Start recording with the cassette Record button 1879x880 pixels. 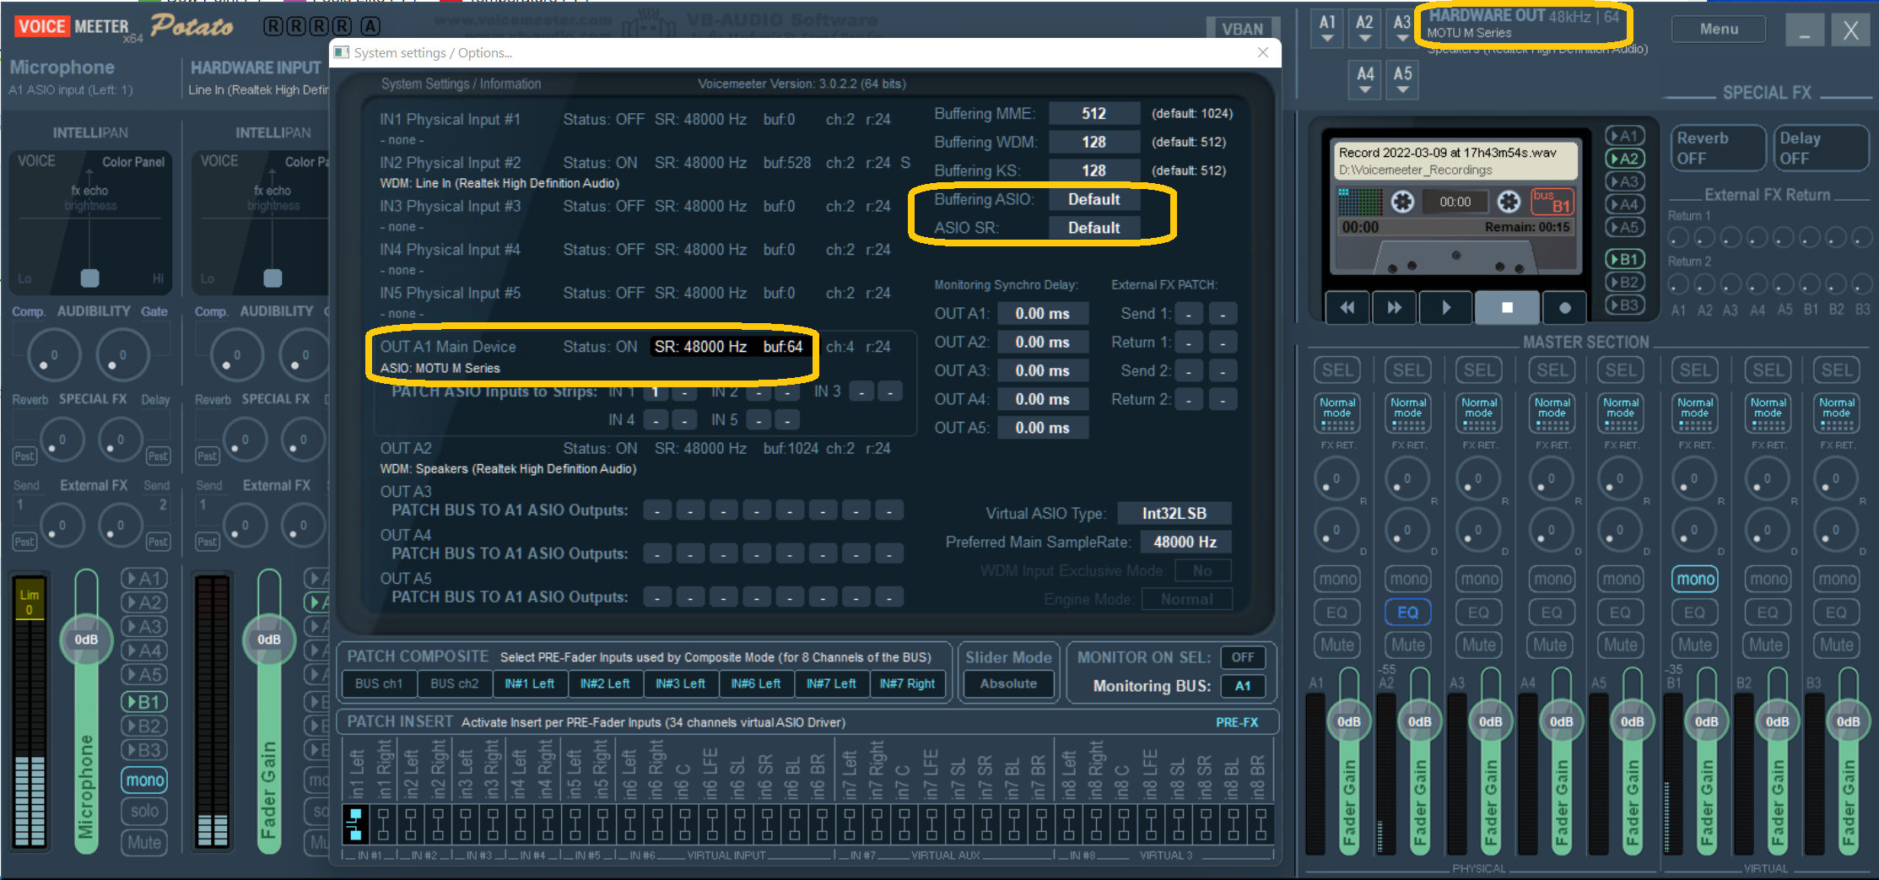click(x=1564, y=308)
